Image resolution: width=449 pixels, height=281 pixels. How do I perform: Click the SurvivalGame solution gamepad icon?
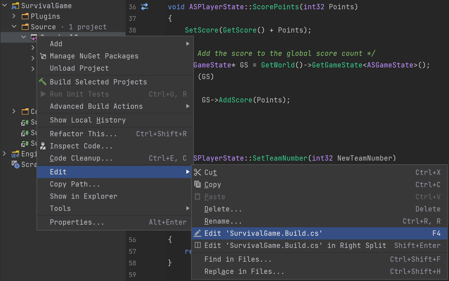coord(15,5)
